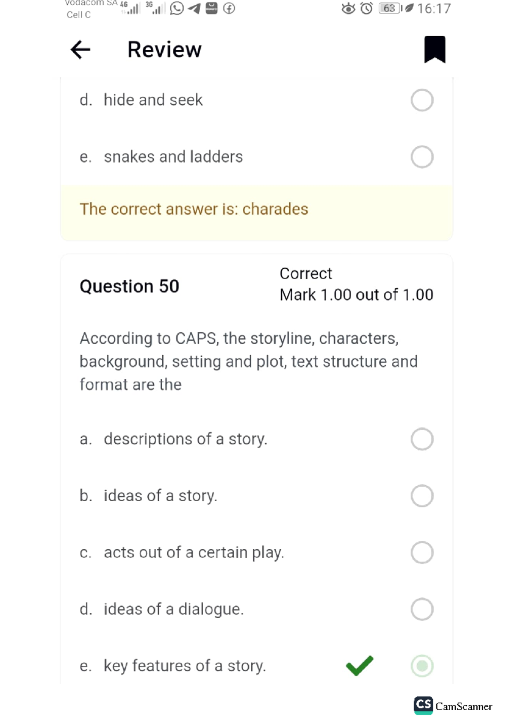Tap the Review title header

164,49
